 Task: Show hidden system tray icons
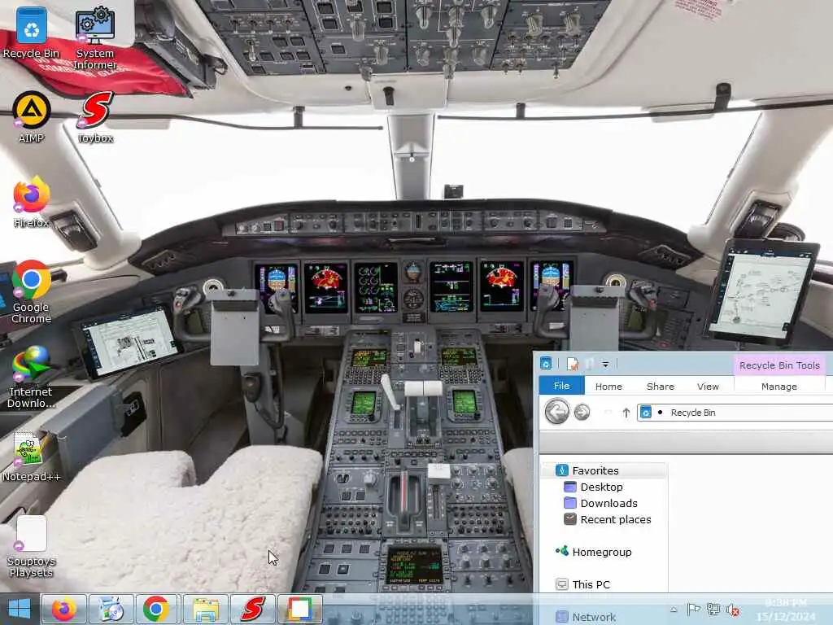pos(673,610)
